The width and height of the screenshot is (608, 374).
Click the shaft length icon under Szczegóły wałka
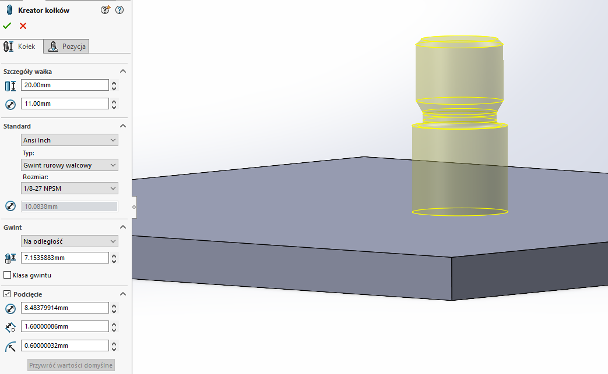pos(9,85)
